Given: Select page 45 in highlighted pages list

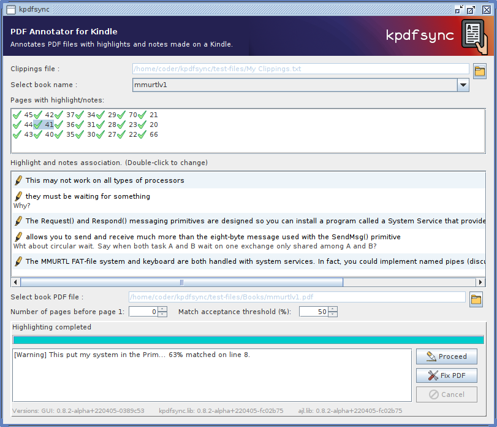Looking at the screenshot, I should point(23,115).
